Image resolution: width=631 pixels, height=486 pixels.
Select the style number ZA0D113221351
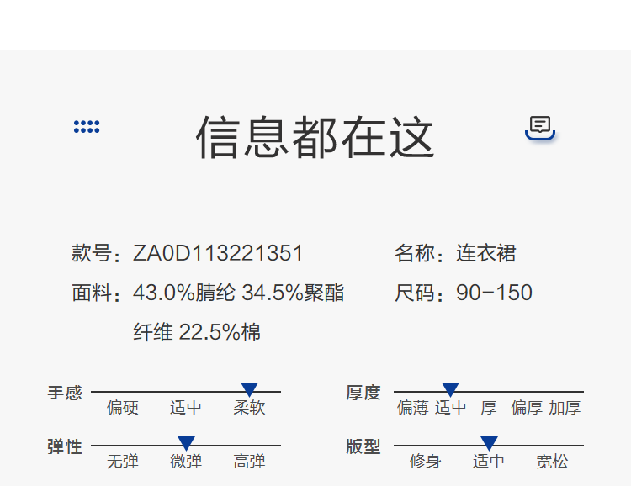tap(218, 253)
